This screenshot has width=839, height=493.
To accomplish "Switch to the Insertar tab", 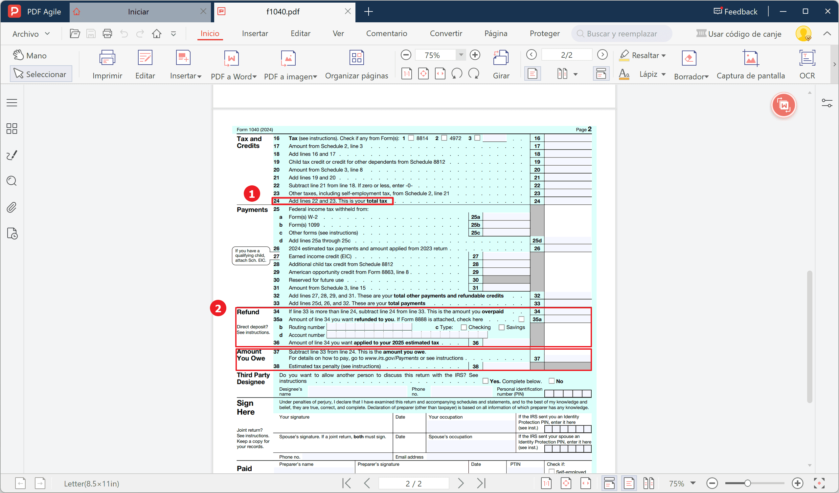I will pos(255,33).
